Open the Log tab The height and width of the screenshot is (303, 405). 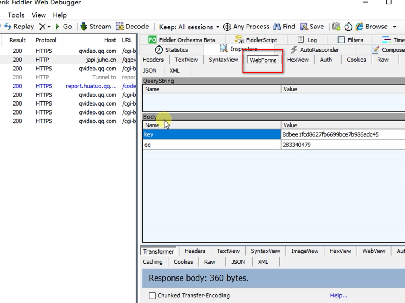point(307,40)
